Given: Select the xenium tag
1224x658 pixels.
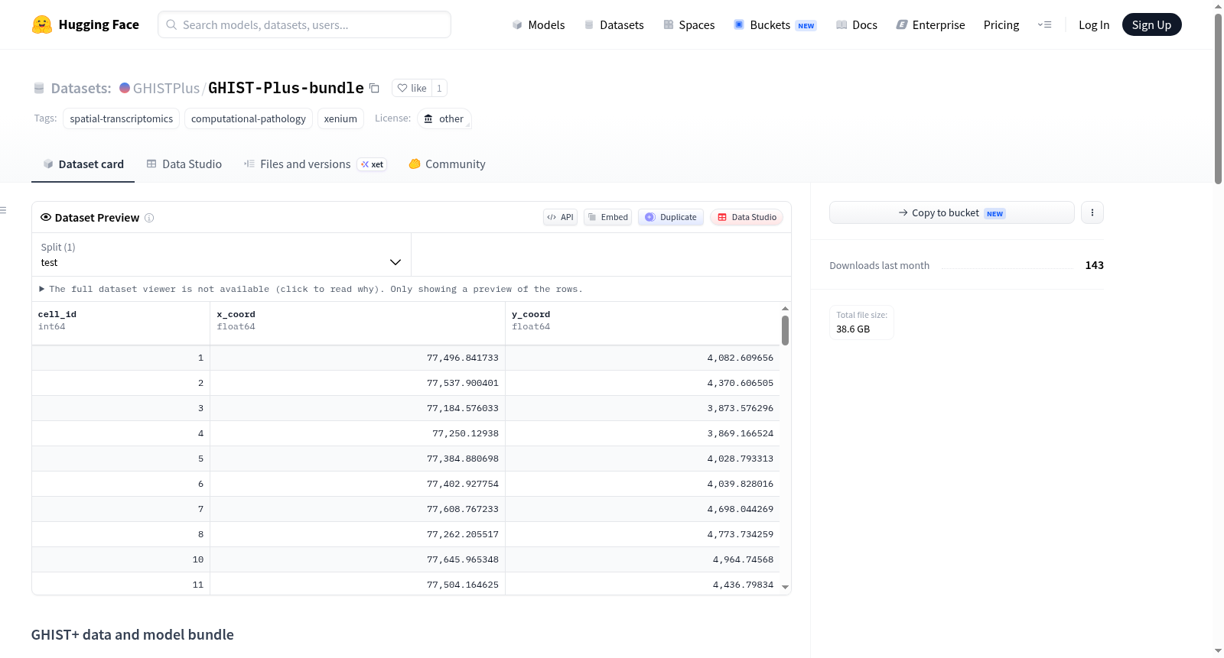Looking at the screenshot, I should 340,118.
